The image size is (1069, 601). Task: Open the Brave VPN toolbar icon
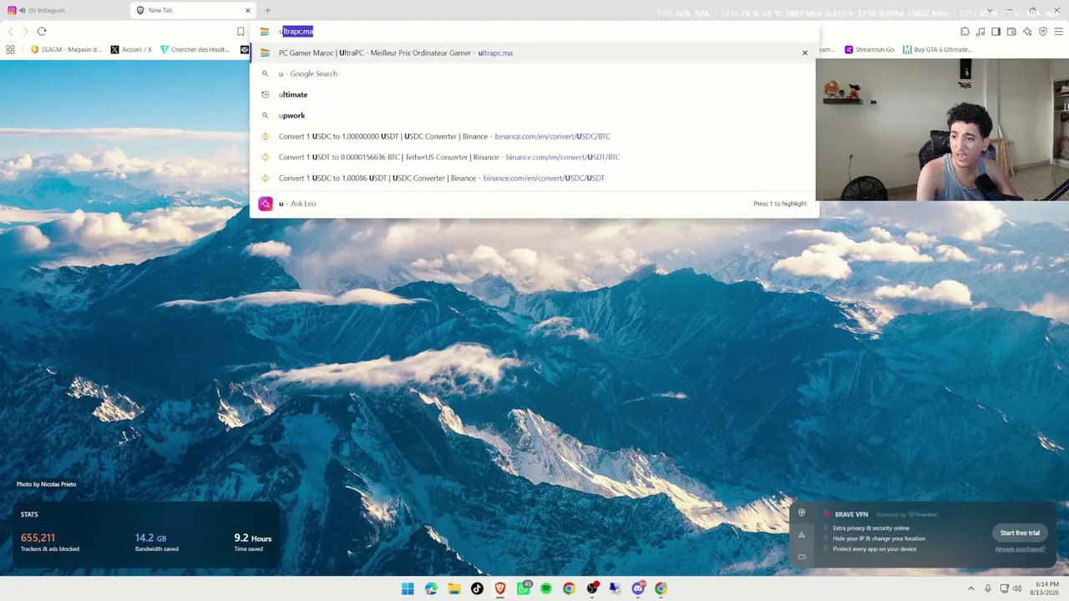tap(1043, 32)
